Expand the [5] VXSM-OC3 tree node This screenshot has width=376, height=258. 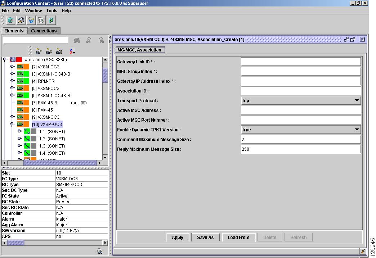point(12,88)
